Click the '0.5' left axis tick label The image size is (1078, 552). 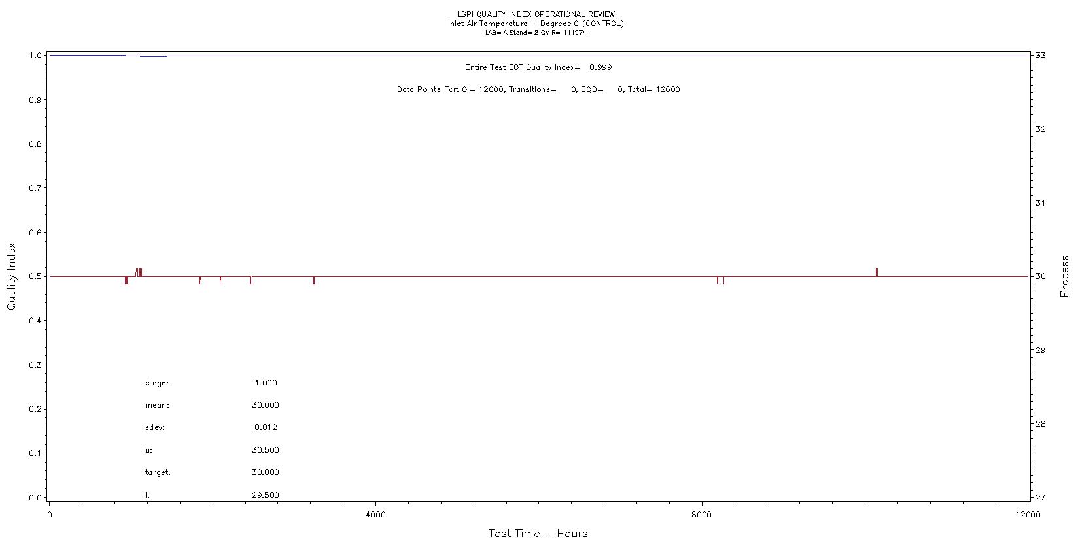coord(36,276)
